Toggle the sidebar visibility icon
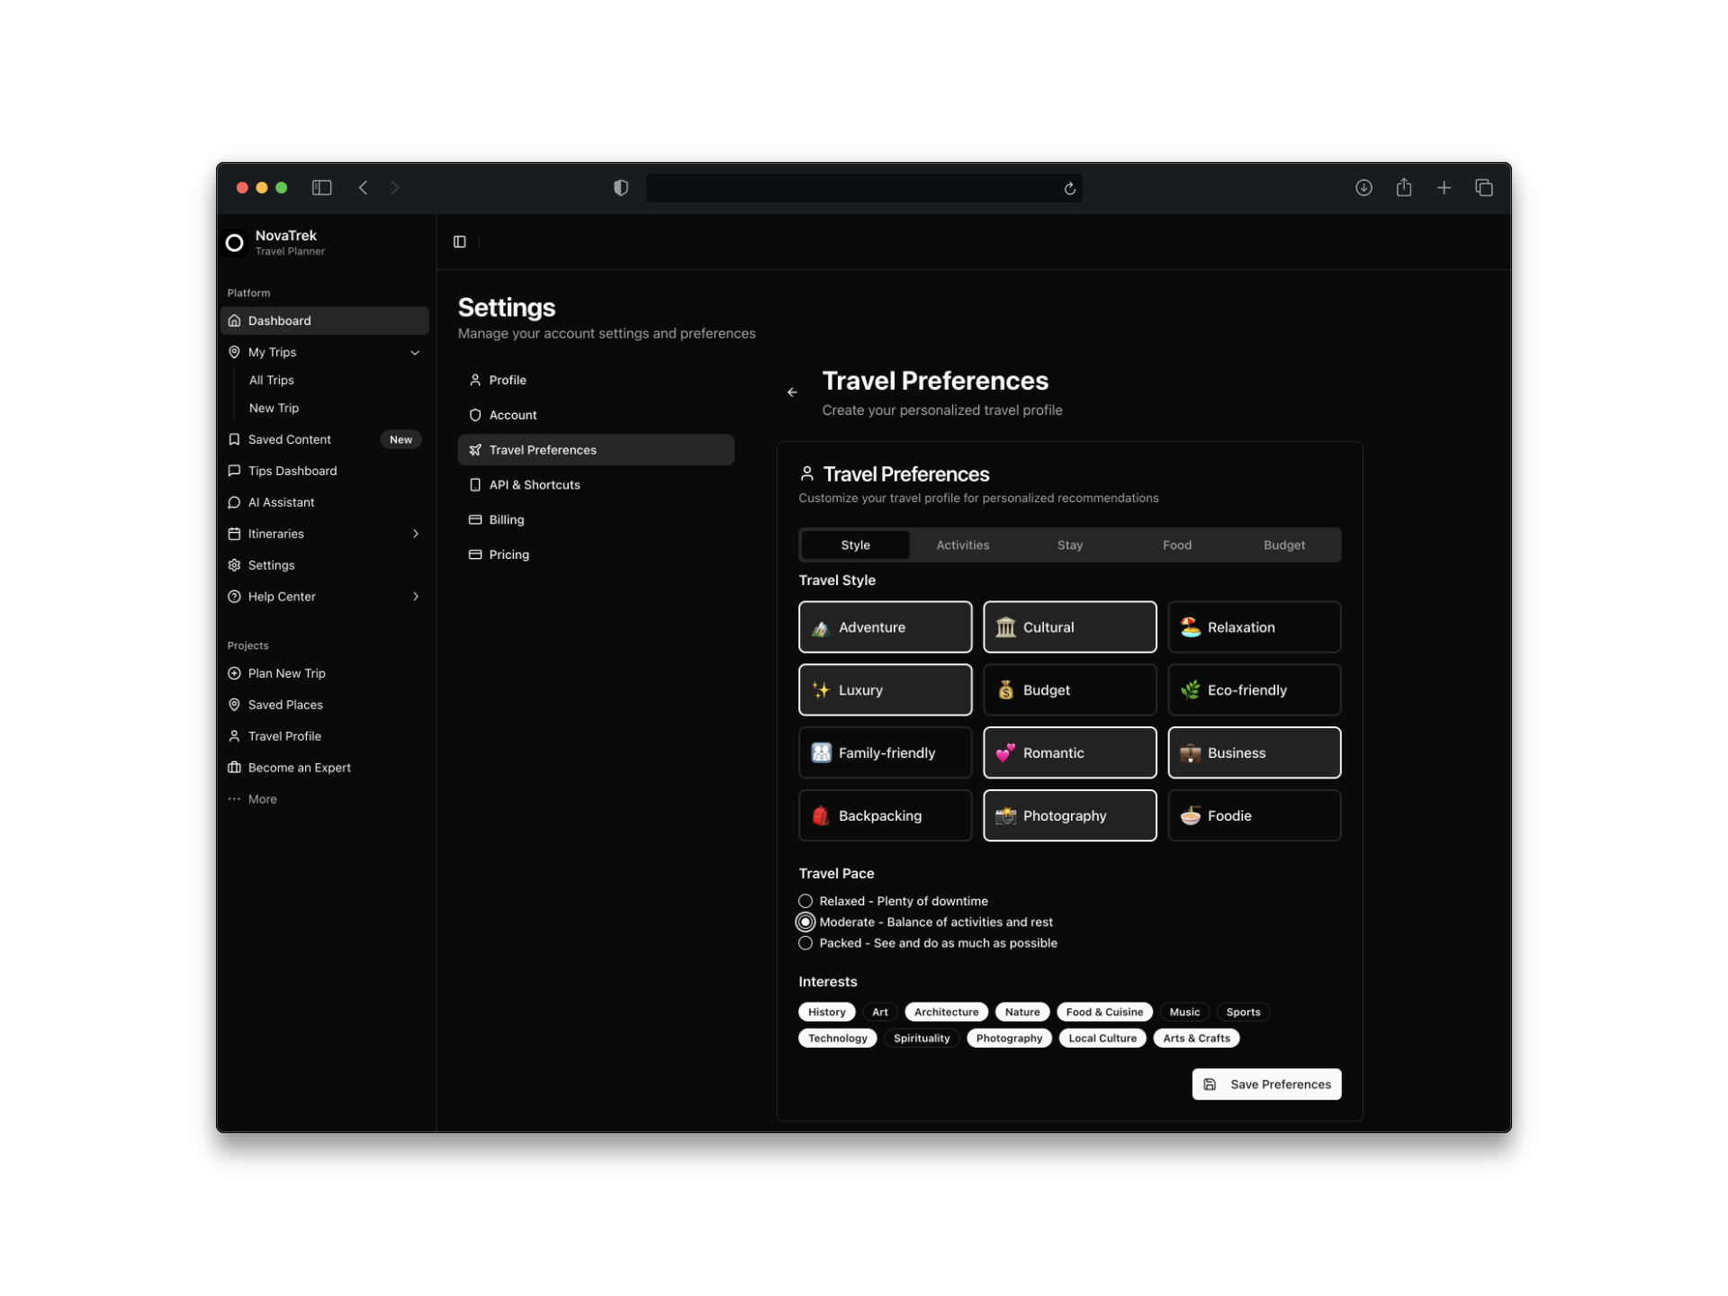This screenshot has height=1296, width=1728. 460,241
